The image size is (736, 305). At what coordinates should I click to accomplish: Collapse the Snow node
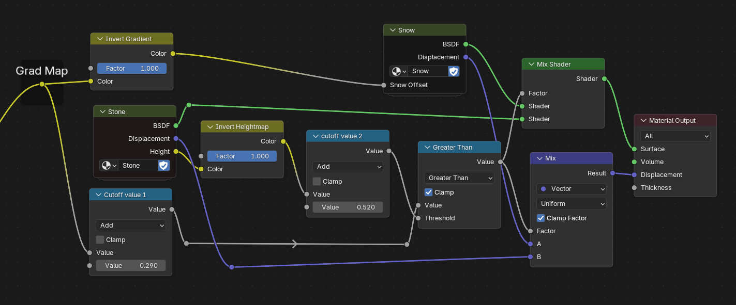click(x=392, y=30)
